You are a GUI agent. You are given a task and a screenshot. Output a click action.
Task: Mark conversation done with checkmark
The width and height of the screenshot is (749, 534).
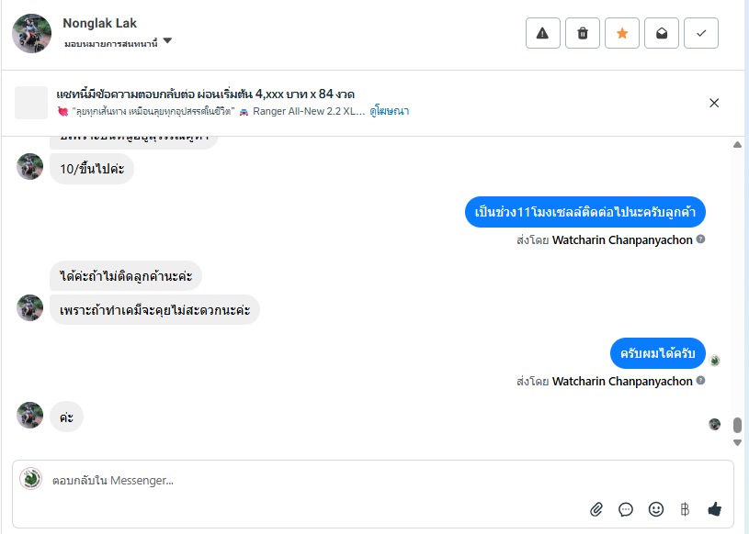click(701, 33)
